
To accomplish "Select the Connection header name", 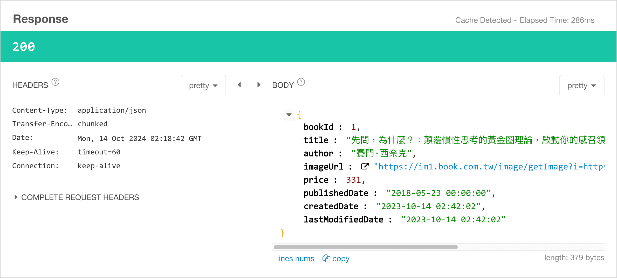I will [36, 166].
